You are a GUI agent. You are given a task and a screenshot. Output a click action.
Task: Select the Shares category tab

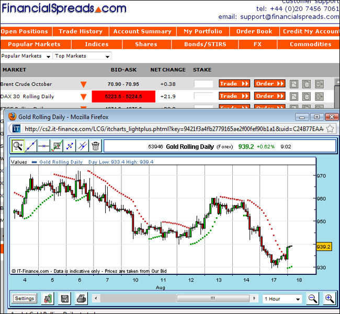[146, 44]
